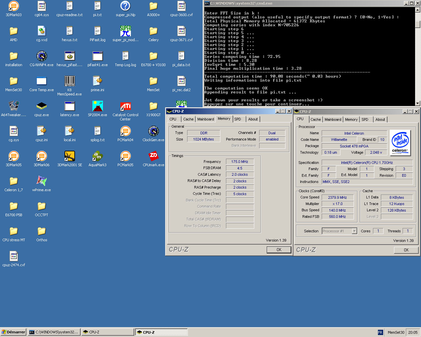The width and height of the screenshot is (421, 337).
Task: Open the 3DMark03 desktop shortcut
Action: point(13,6)
